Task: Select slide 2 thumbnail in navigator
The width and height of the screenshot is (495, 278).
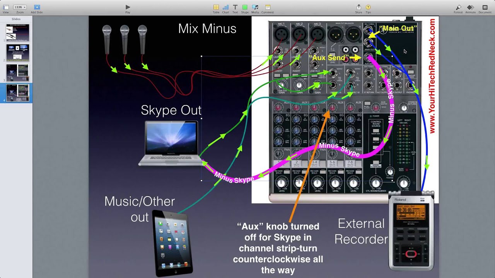Action: [17, 53]
